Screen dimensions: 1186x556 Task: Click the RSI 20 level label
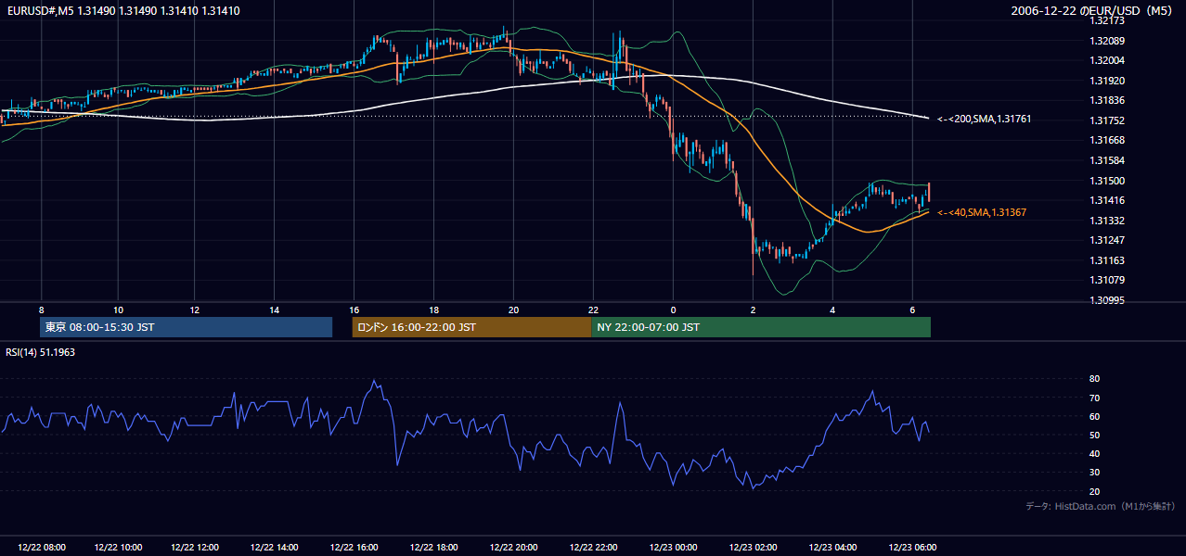tap(1094, 491)
